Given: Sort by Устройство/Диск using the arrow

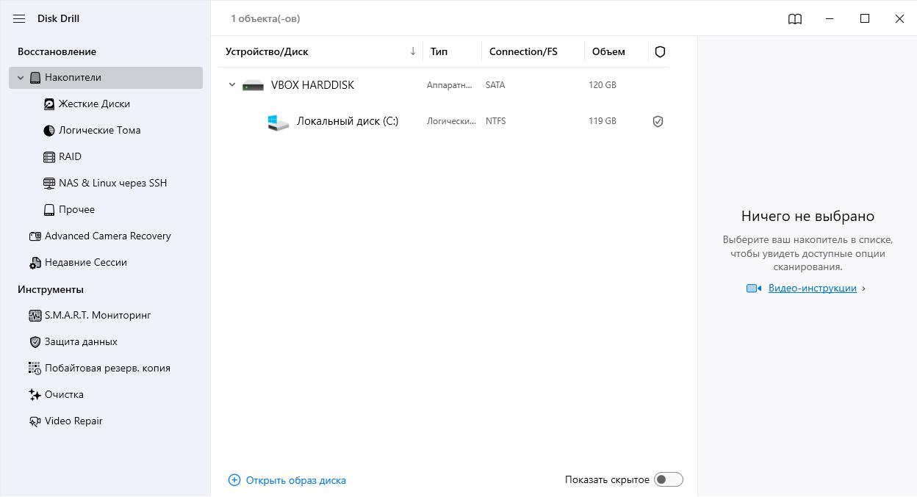Looking at the screenshot, I should [x=412, y=51].
